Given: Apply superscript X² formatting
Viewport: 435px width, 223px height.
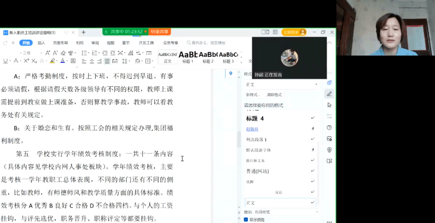Looking at the screenshot, I should (26, 61).
